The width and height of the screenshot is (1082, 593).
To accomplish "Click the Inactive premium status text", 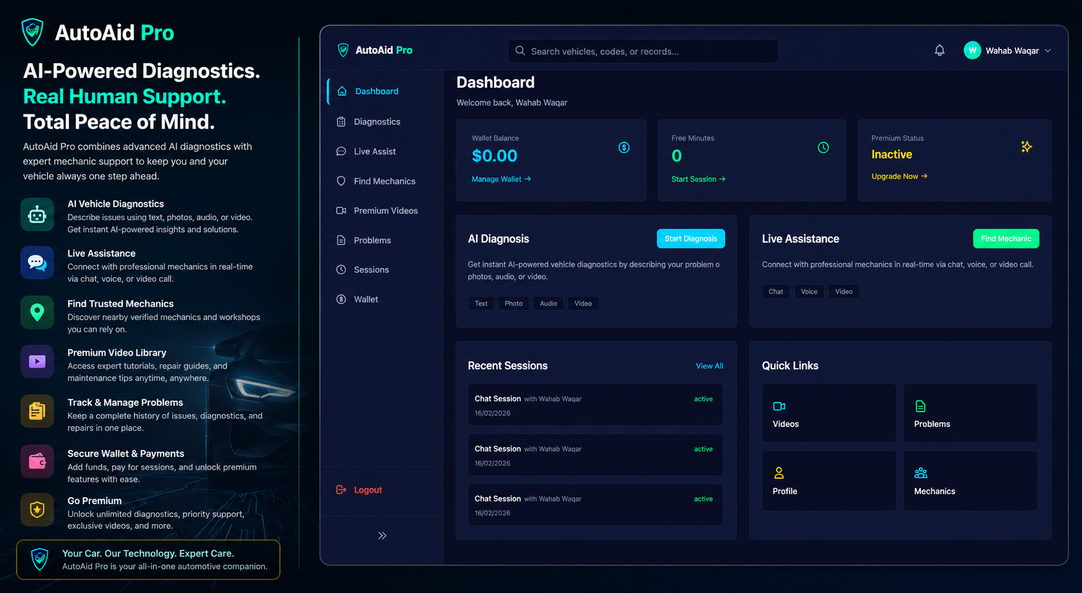I will click(892, 154).
